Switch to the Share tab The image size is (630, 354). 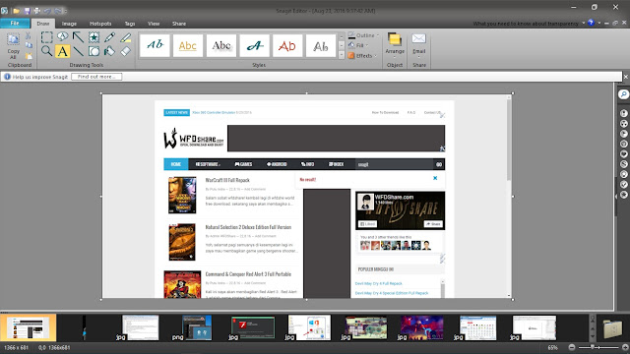pyautogui.click(x=179, y=24)
